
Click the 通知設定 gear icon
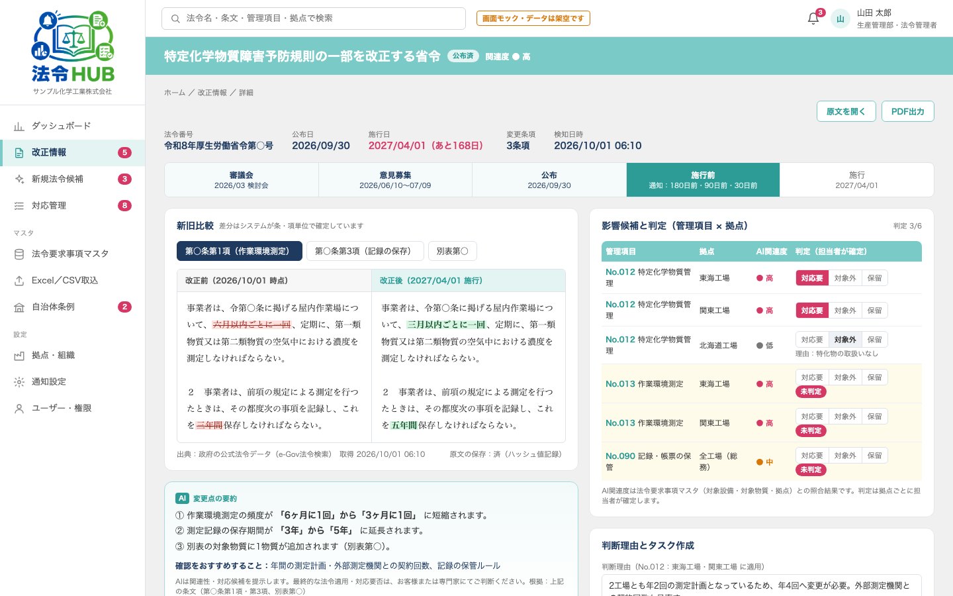click(x=19, y=381)
